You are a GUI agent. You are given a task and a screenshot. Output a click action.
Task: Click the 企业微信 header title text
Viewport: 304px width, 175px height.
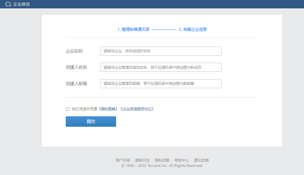[x=21, y=4]
